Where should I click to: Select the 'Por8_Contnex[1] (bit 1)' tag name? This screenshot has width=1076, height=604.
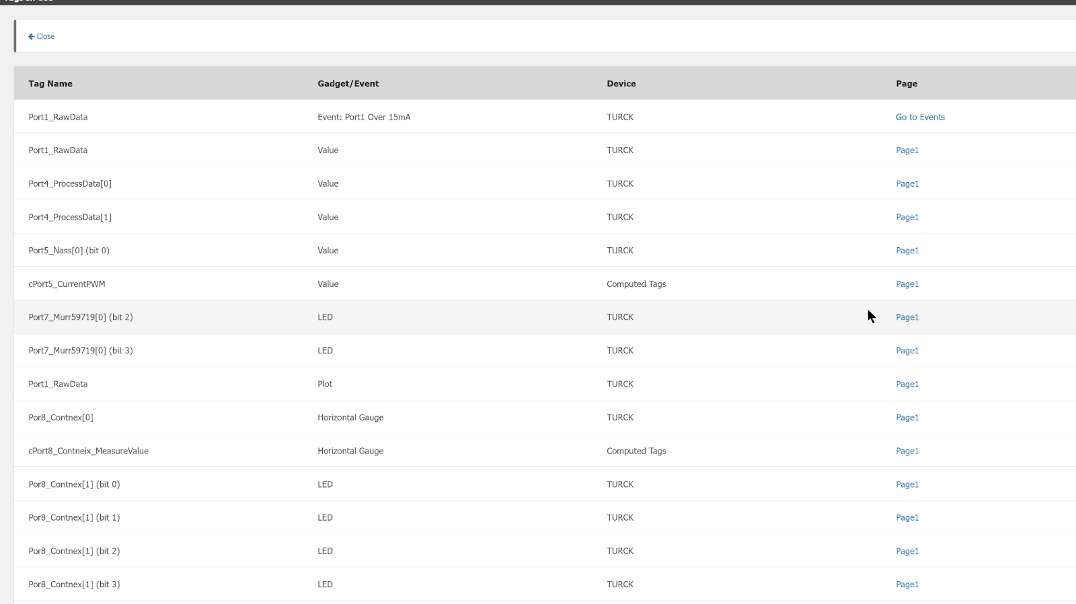click(74, 517)
